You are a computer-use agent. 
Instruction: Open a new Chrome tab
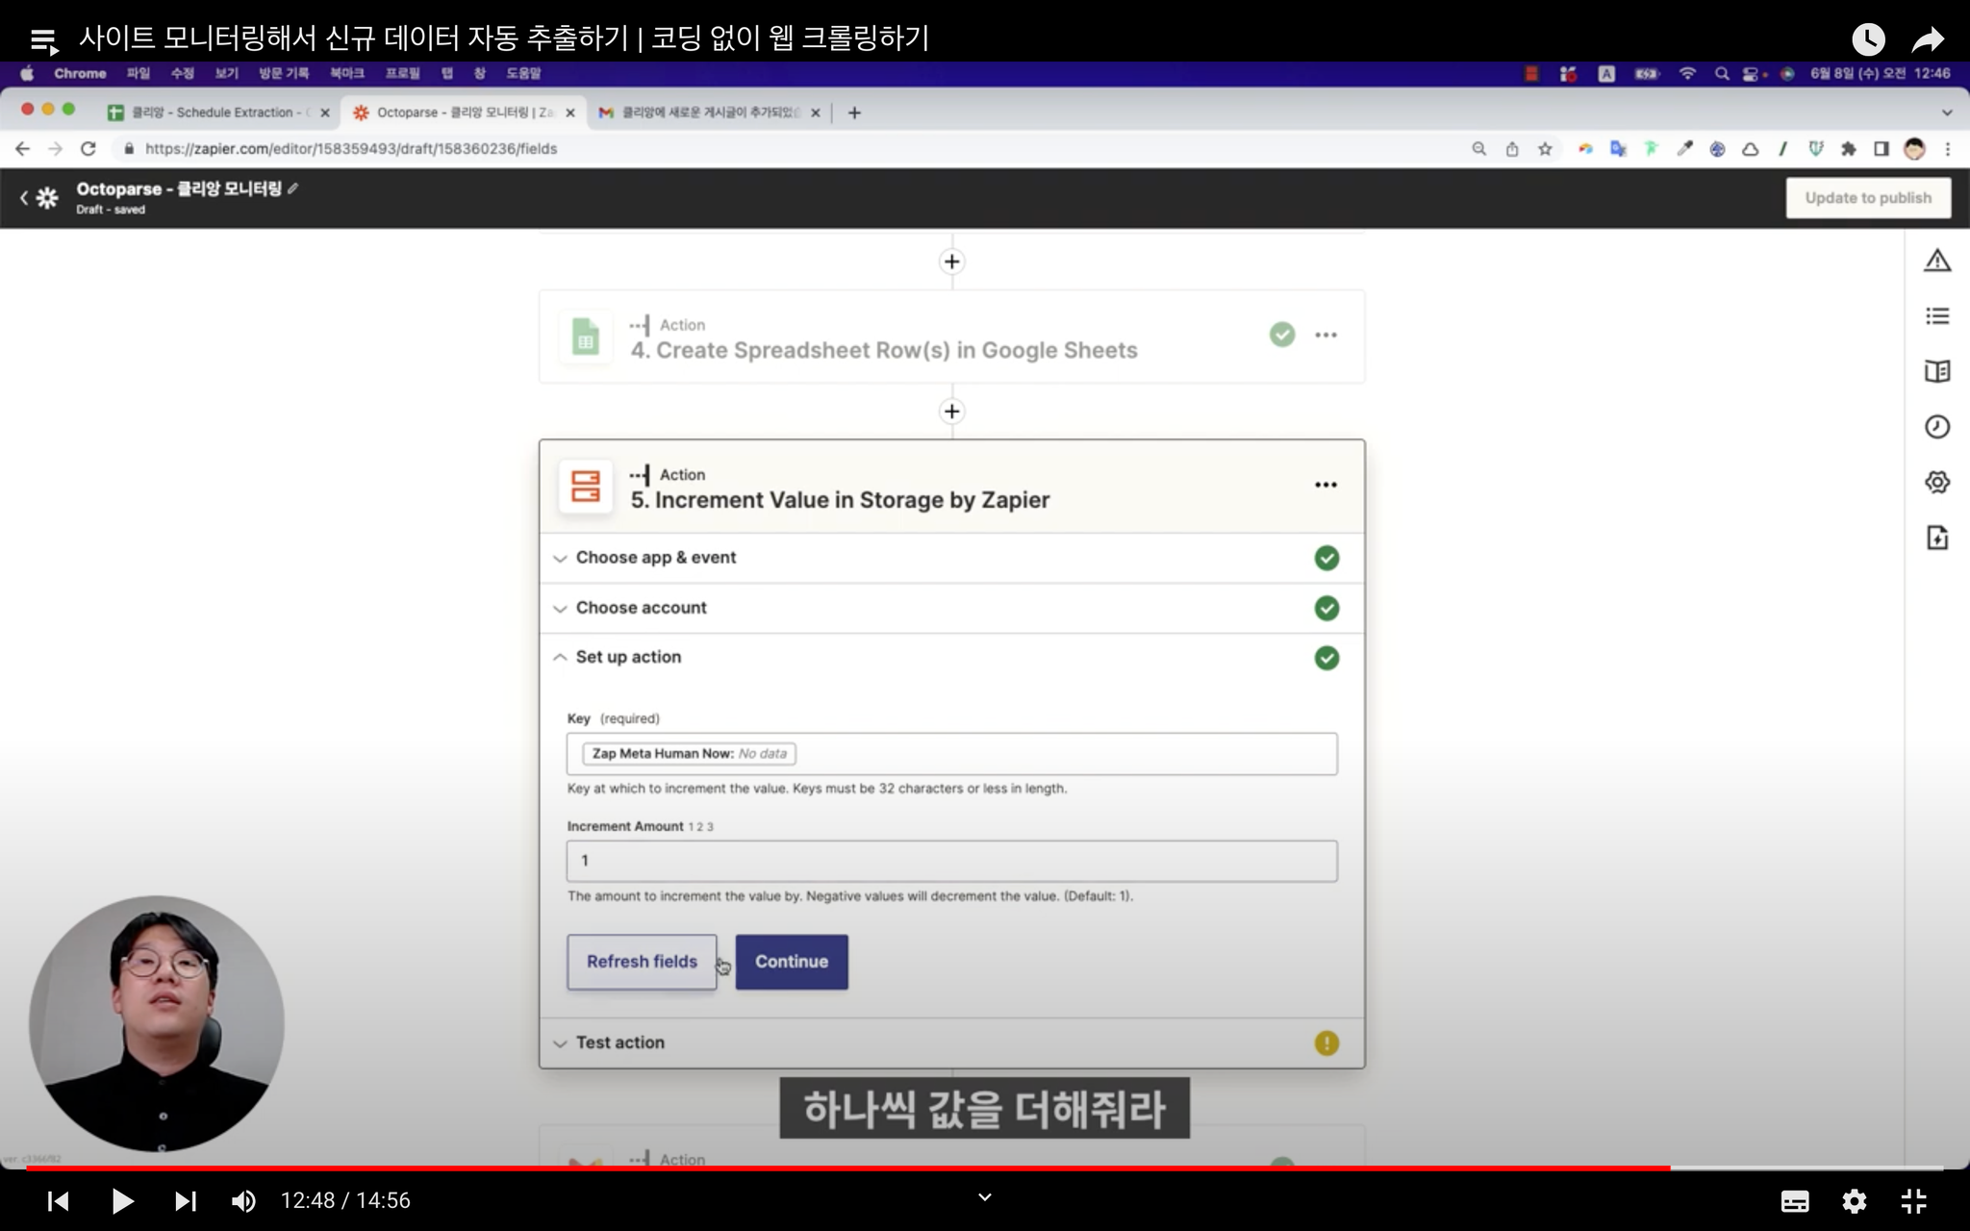(x=854, y=113)
